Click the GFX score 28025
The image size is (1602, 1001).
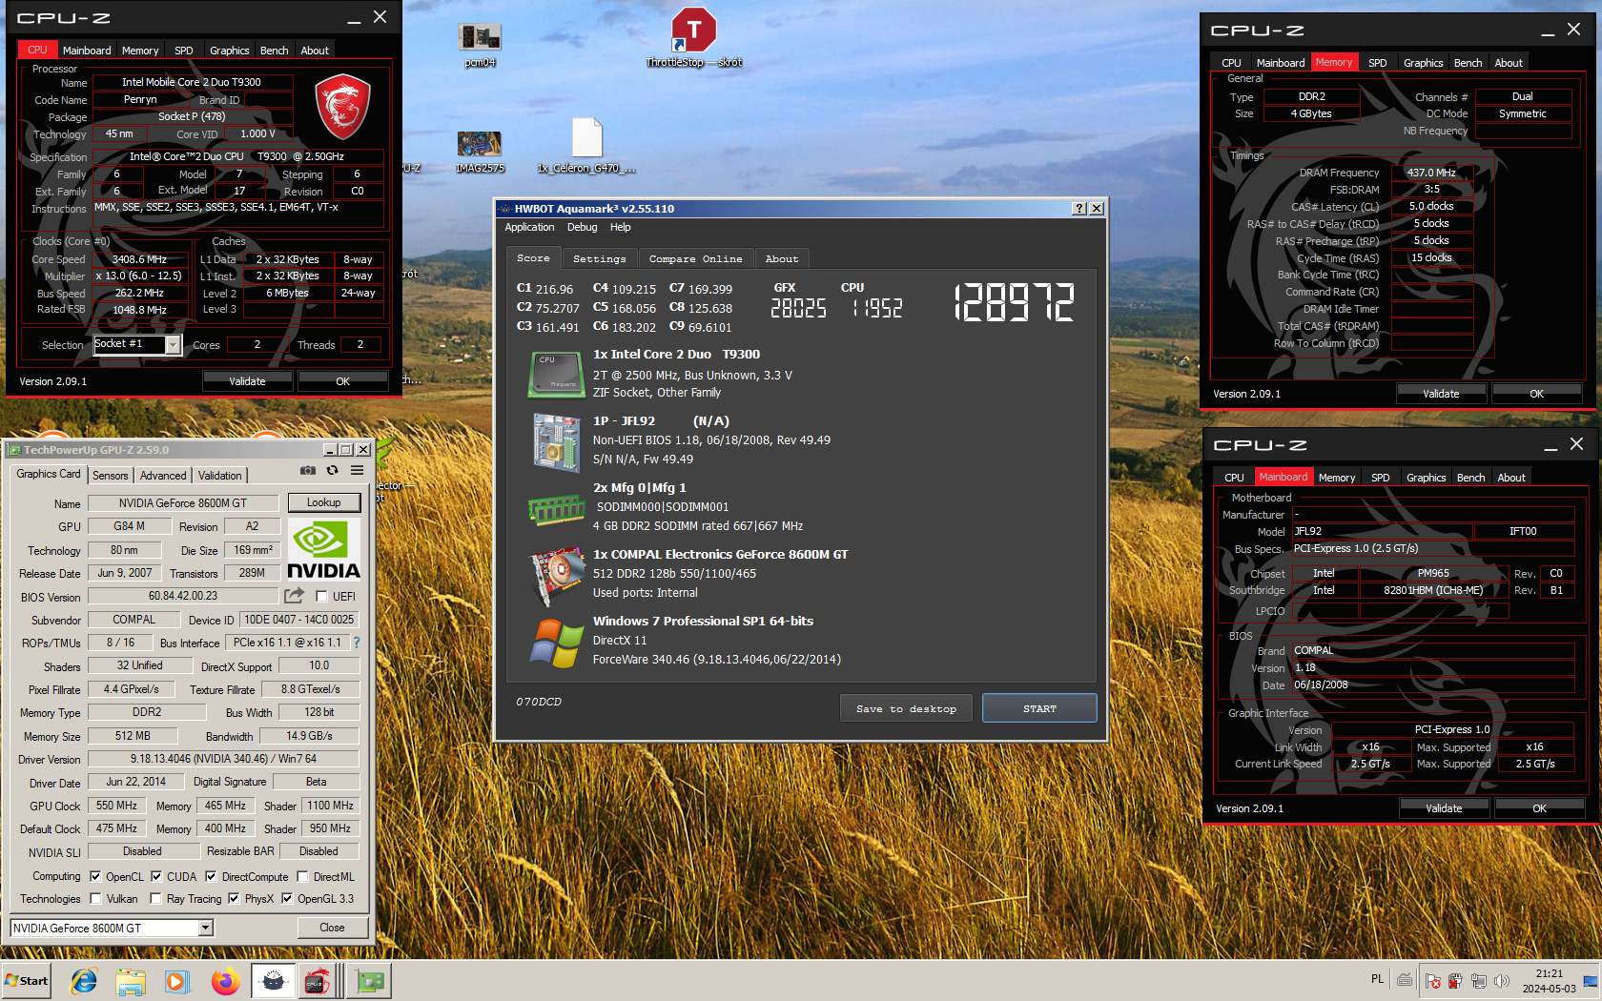coord(798,308)
